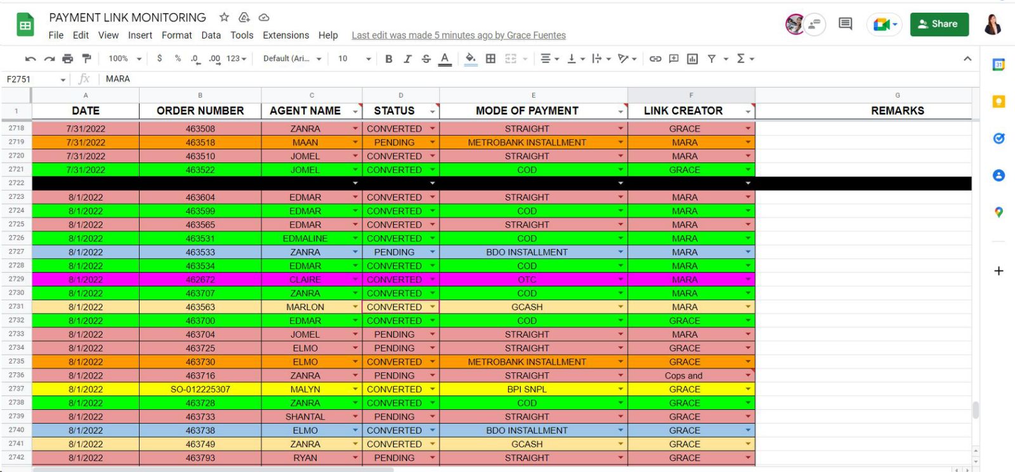1015x472 pixels.
Task: Open text wrapping dropdown
Action: coord(601,59)
